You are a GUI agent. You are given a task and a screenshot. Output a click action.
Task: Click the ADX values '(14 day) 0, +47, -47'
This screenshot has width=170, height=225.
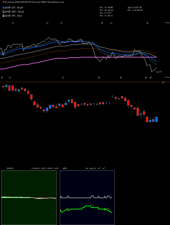click(x=95, y=168)
